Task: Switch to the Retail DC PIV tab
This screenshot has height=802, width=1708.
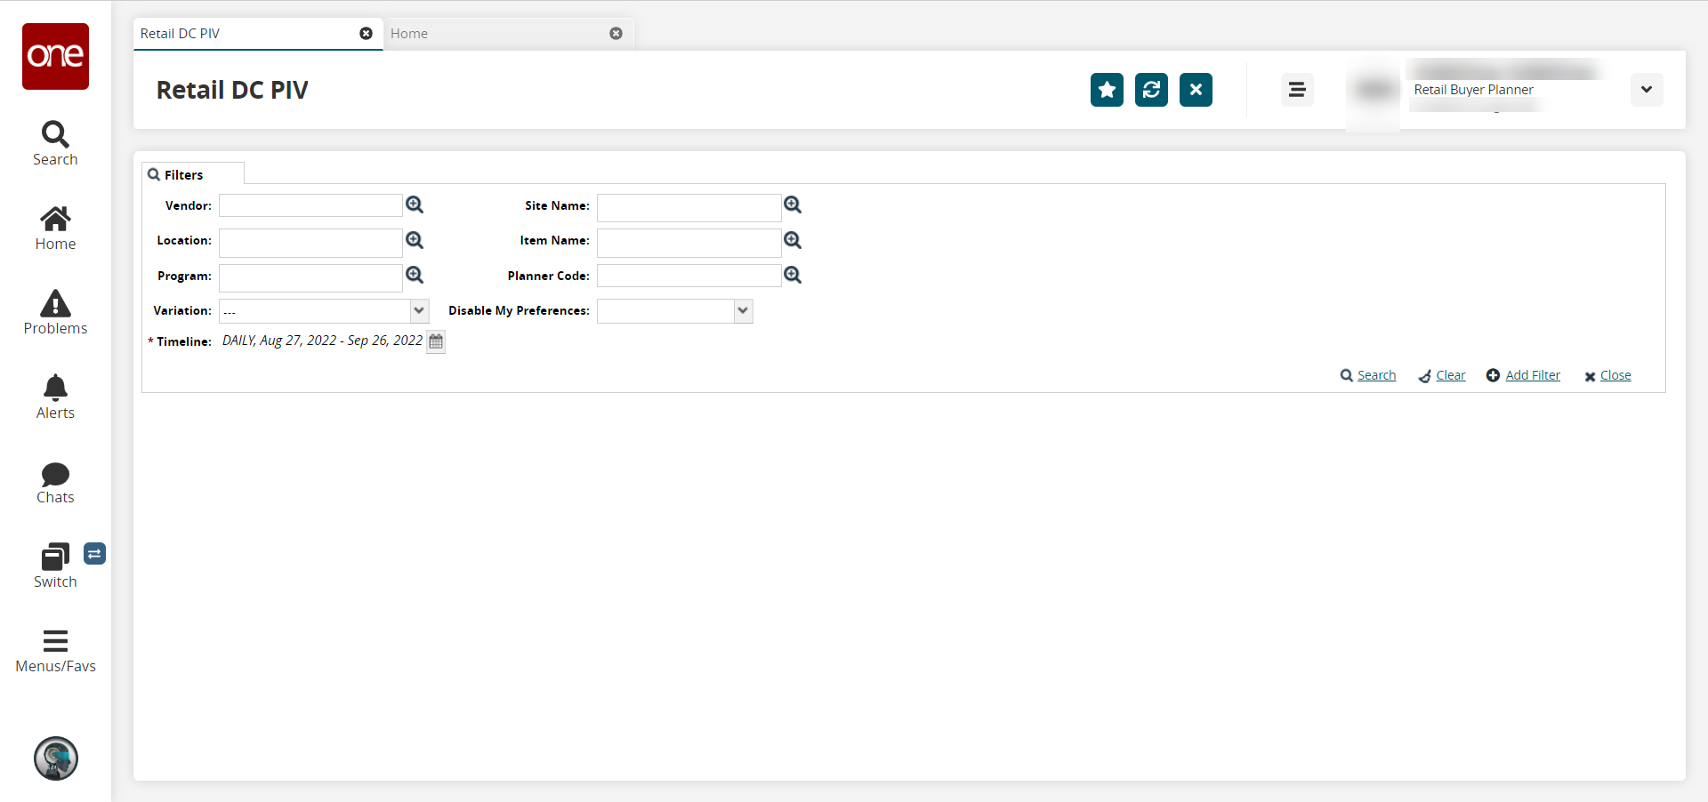Action: point(258,34)
